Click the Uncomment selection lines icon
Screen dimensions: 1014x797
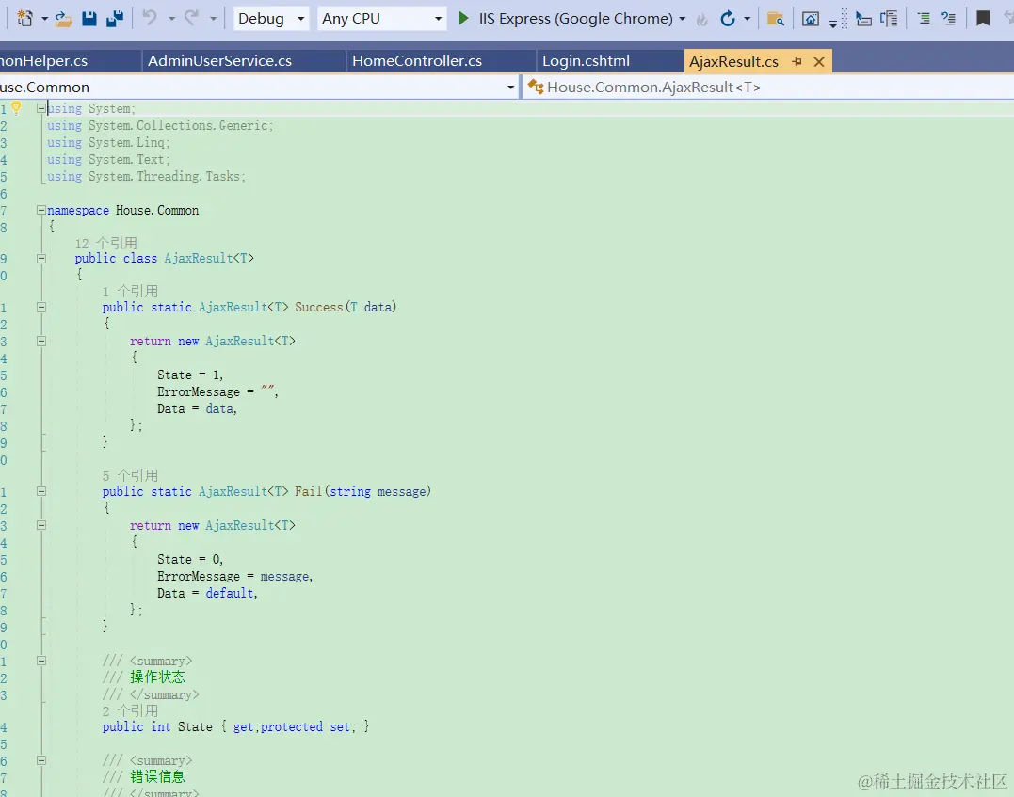click(948, 18)
